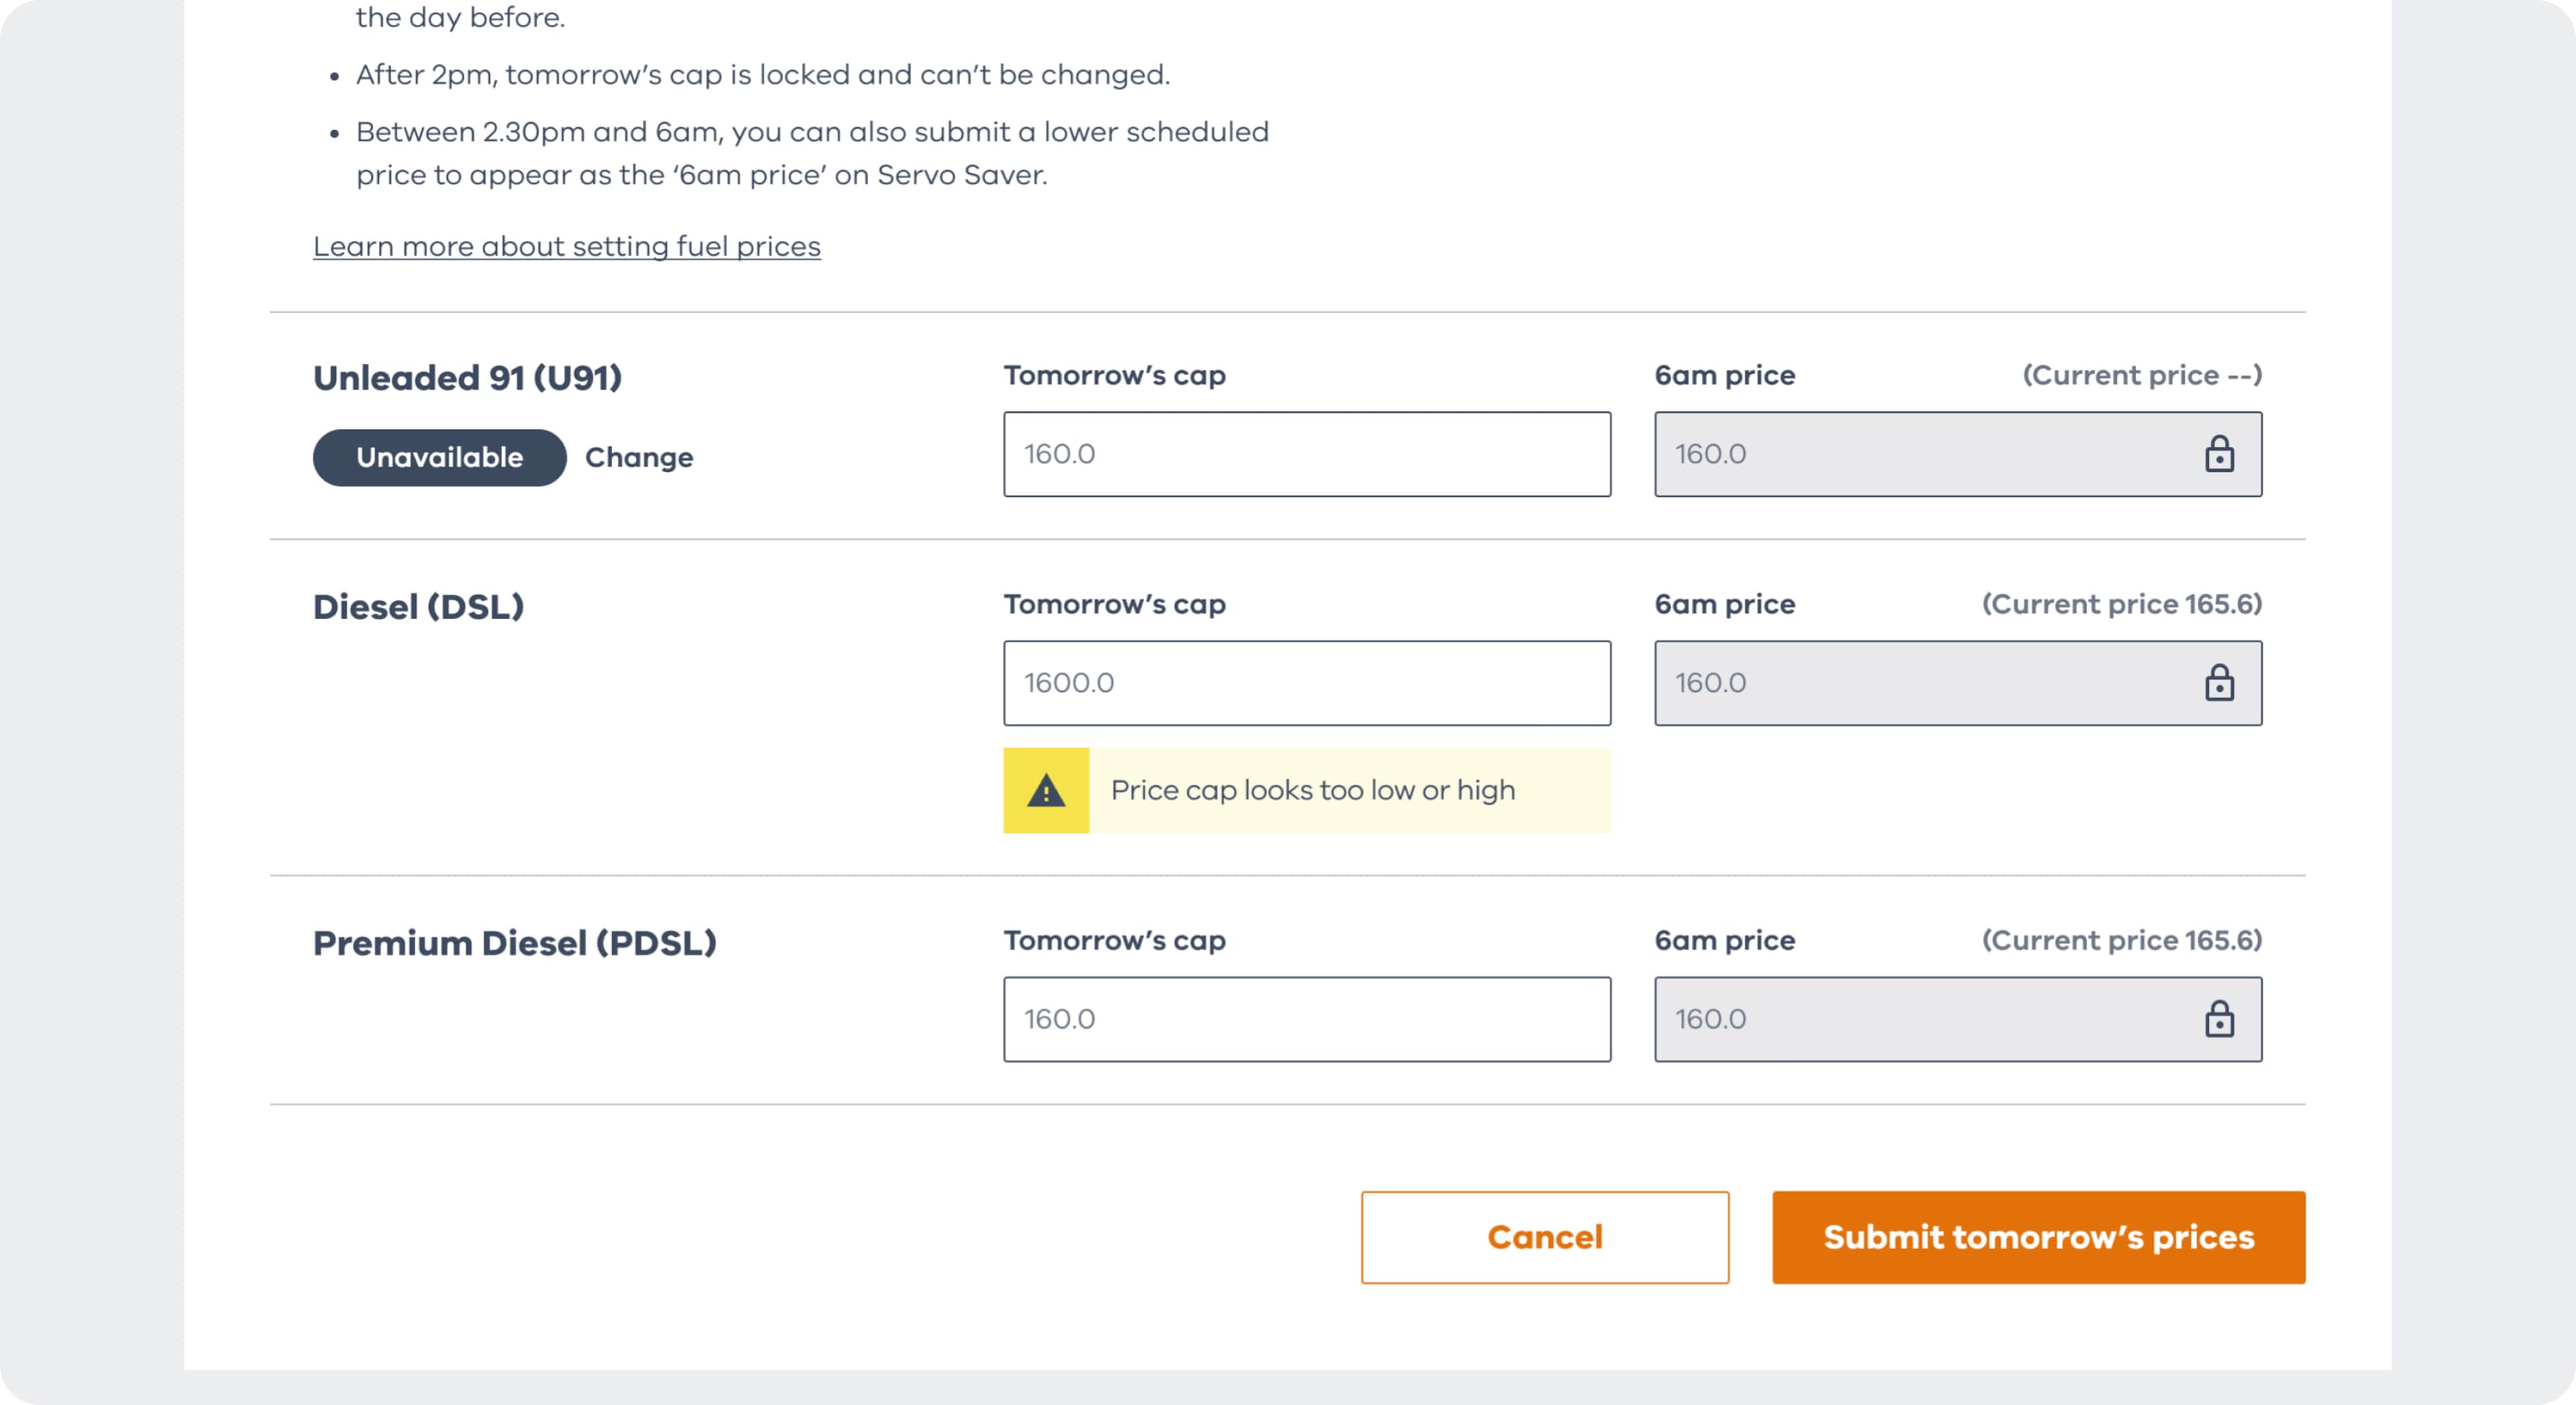Open Learn more about setting fuel prices
The width and height of the screenshot is (2576, 1405).
[x=566, y=246]
